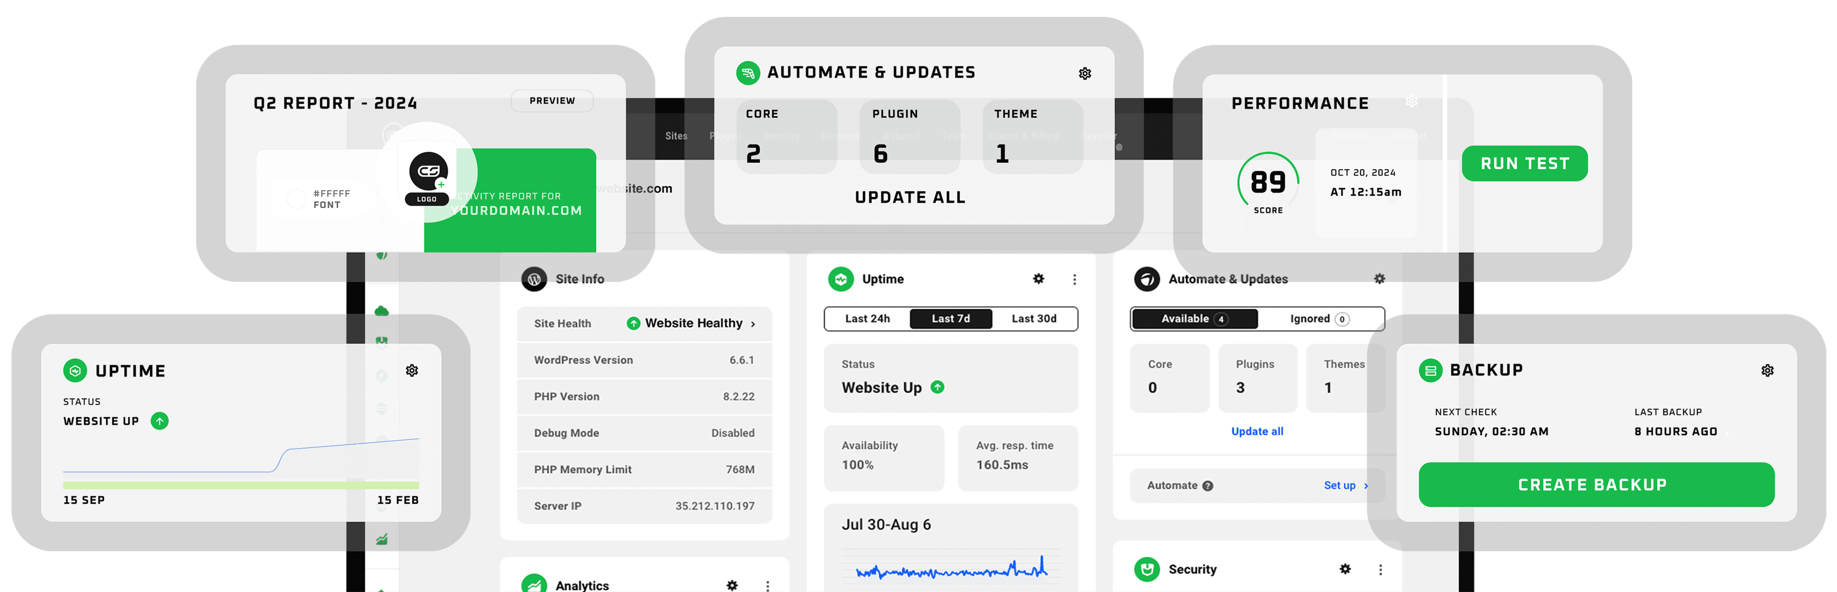1837x592 pixels.
Task: Open settings gear in Automate & Updates overlay card
Action: tap(1084, 74)
